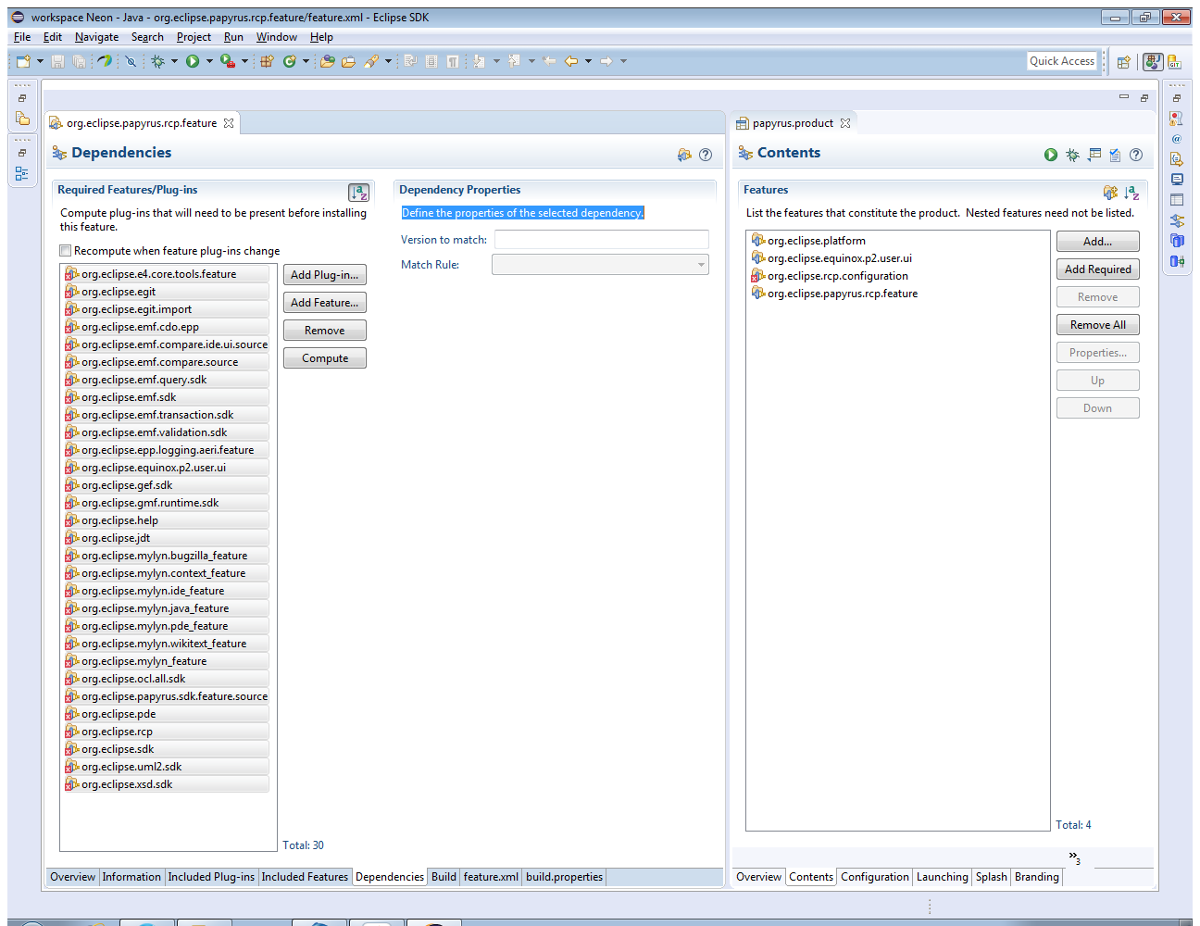Toggle Show Whitespace Characters pilcrow icon
The width and height of the screenshot is (1200, 926).
[453, 61]
